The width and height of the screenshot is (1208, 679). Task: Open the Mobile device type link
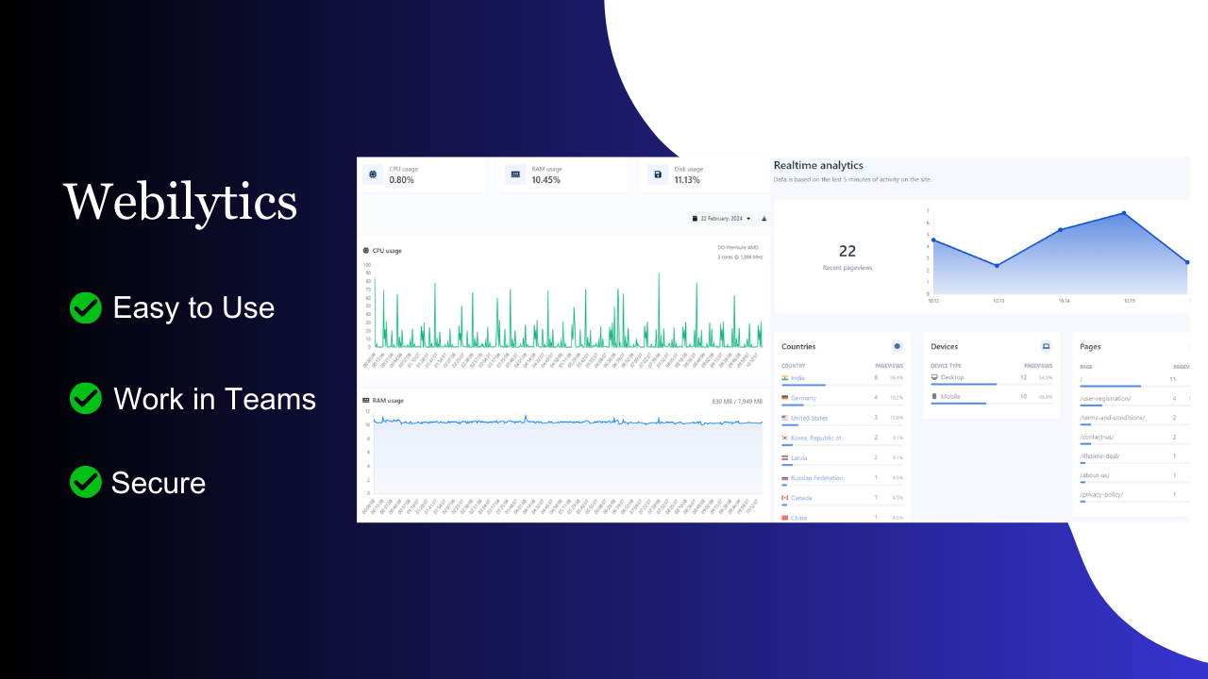950,397
